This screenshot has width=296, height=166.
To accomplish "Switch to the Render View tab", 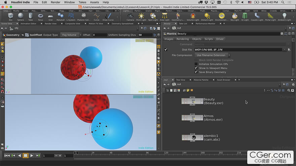I will pyautogui.click(x=51, y=23).
